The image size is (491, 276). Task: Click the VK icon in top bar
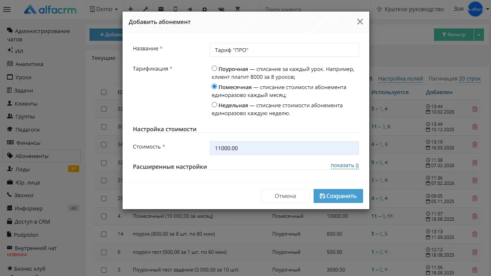[x=221, y=9]
